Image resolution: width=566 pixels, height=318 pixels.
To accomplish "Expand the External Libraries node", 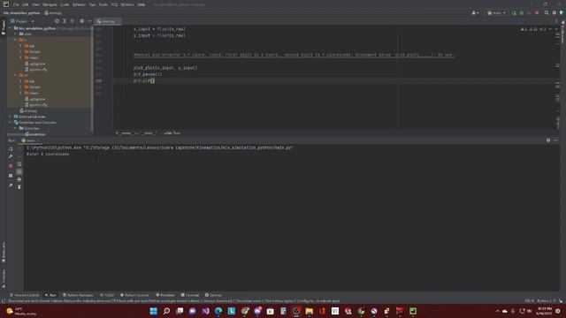I will (10, 117).
